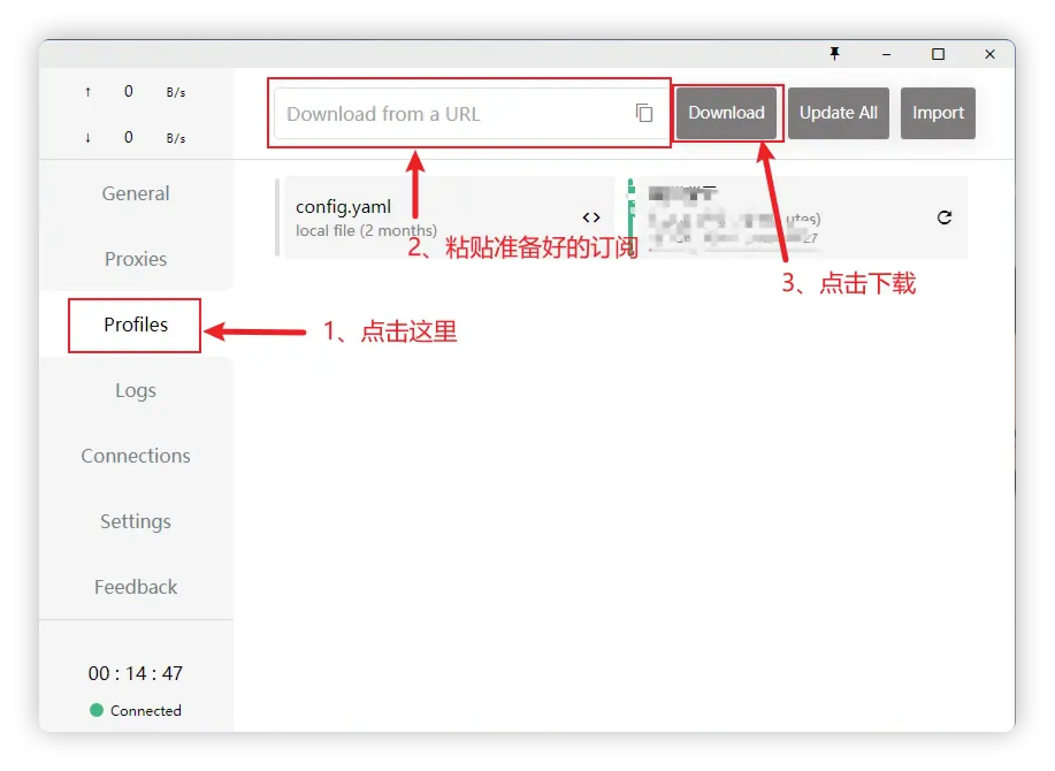Open the Logs view
This screenshot has width=1055, height=771.
click(136, 390)
